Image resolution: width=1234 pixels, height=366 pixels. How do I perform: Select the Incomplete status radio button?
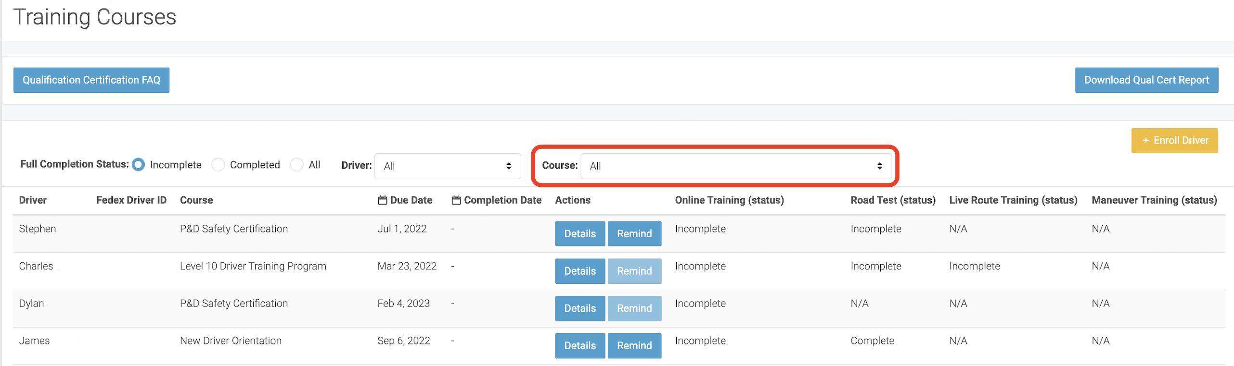tap(138, 165)
